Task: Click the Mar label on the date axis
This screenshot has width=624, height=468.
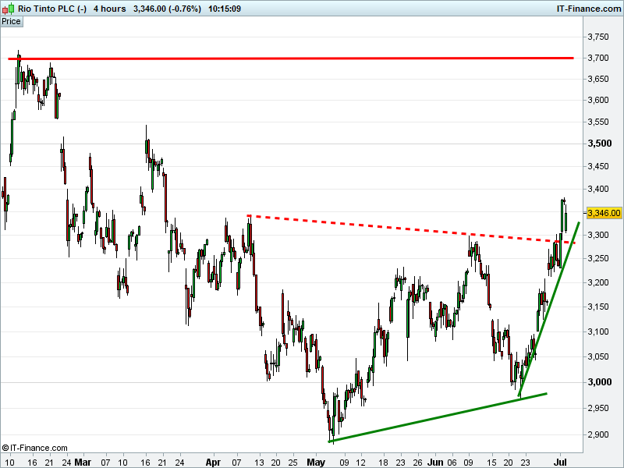Action: pyautogui.click(x=83, y=463)
